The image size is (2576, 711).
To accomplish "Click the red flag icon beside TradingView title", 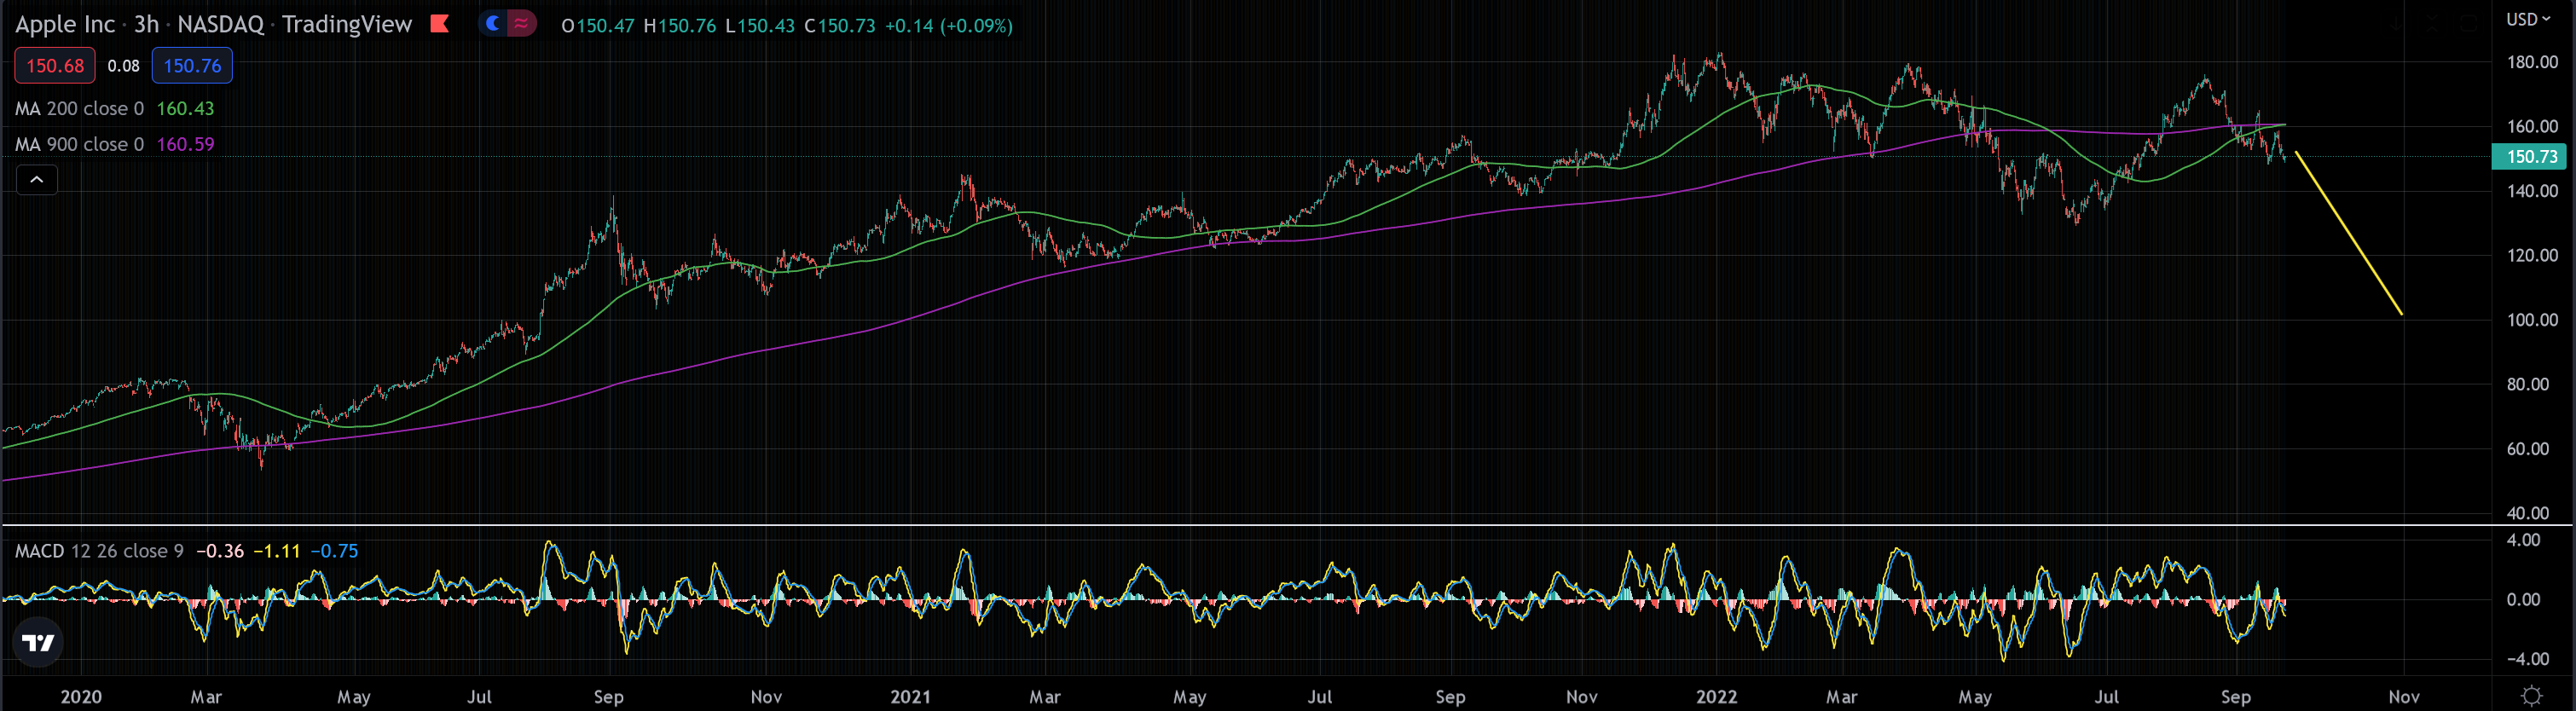I will pos(439,24).
